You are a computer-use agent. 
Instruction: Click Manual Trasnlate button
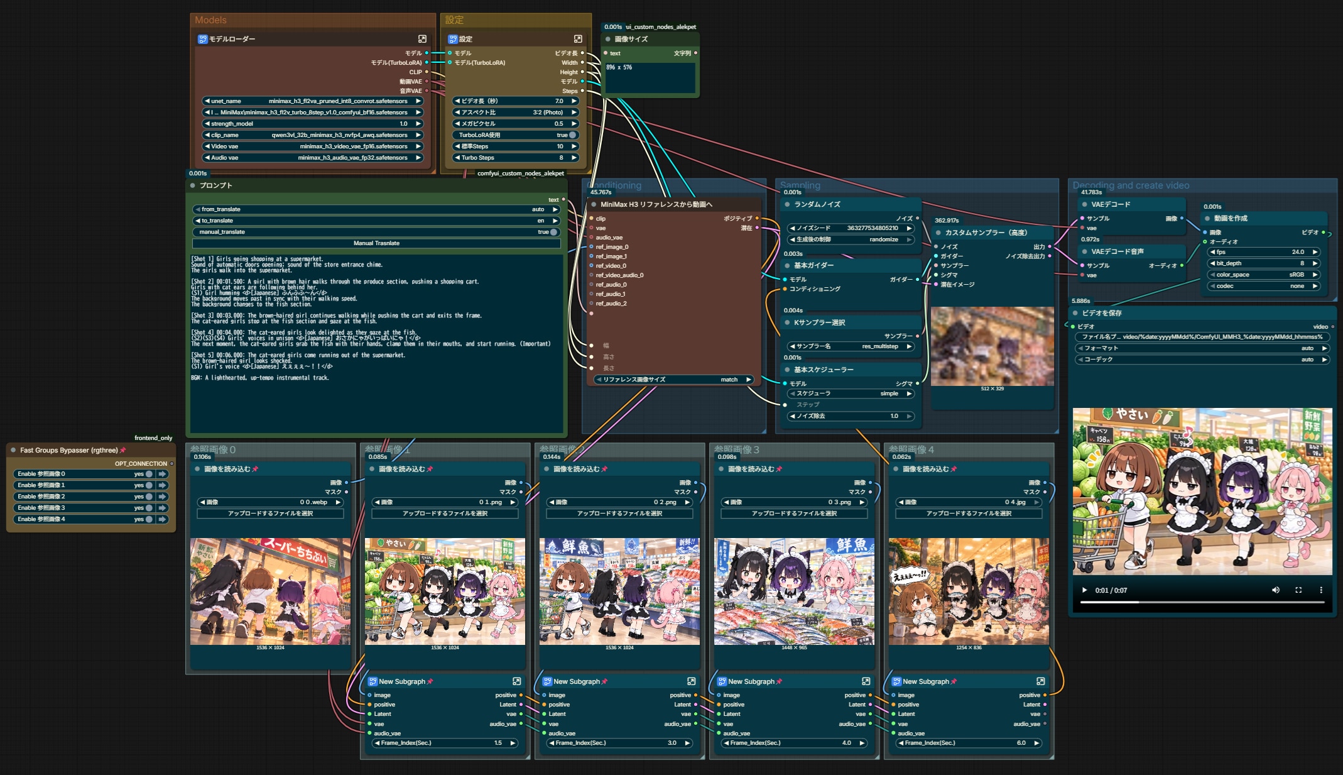[376, 243]
